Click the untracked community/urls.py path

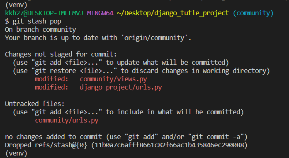pyautogui.click(x=67, y=120)
